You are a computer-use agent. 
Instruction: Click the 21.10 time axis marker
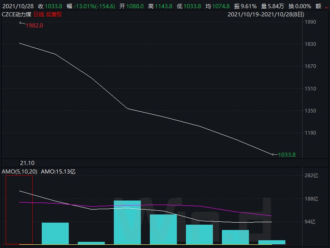27,163
